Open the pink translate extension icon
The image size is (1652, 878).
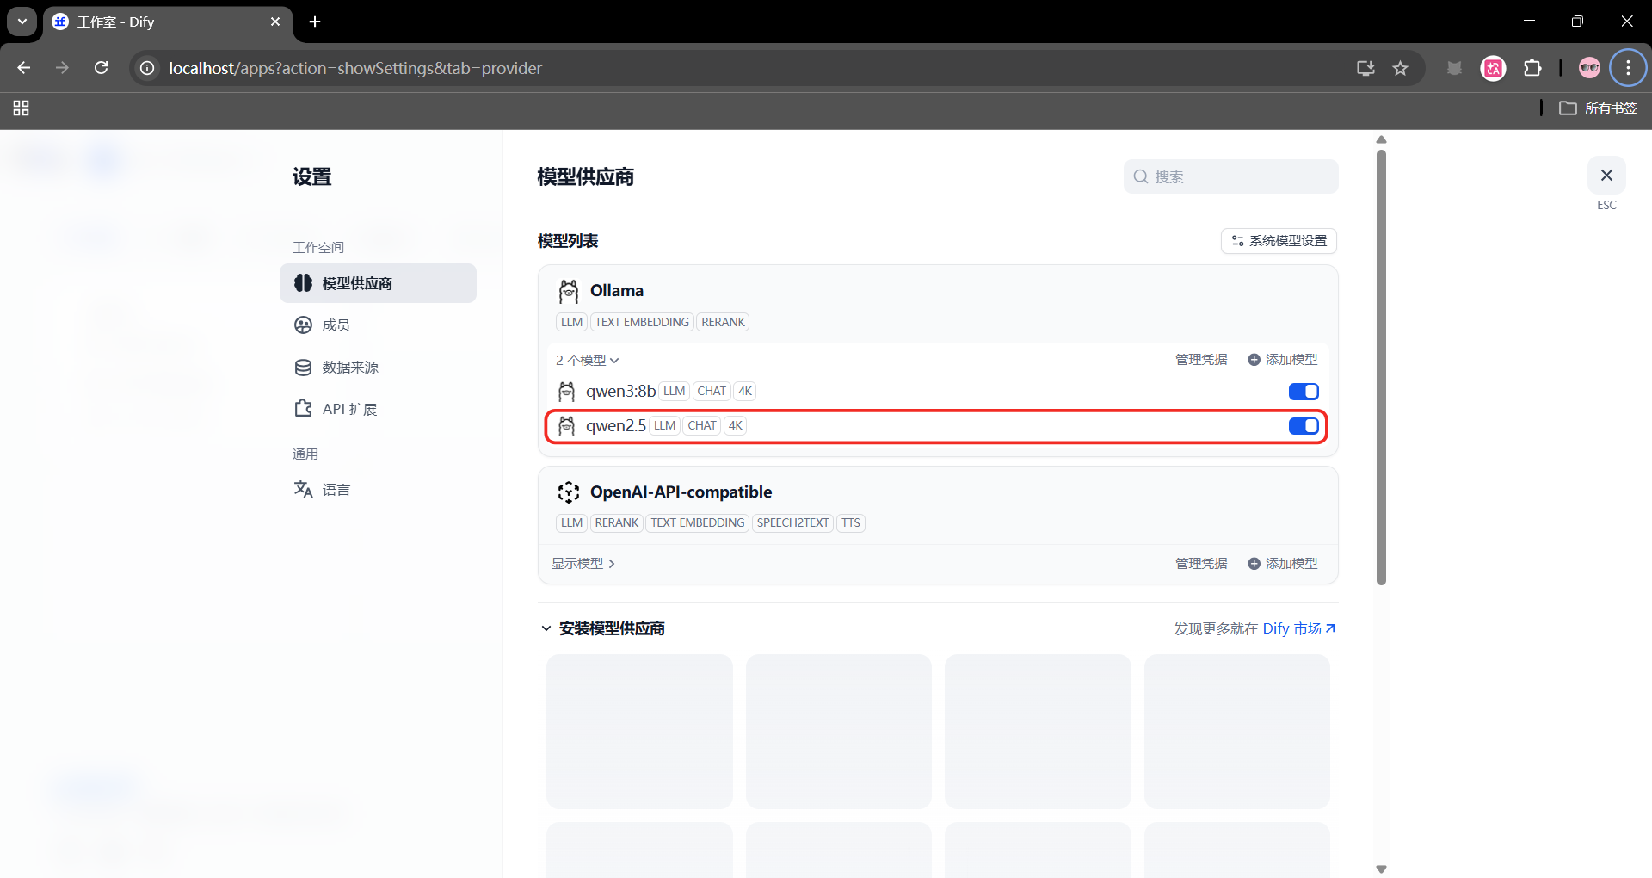tap(1494, 68)
